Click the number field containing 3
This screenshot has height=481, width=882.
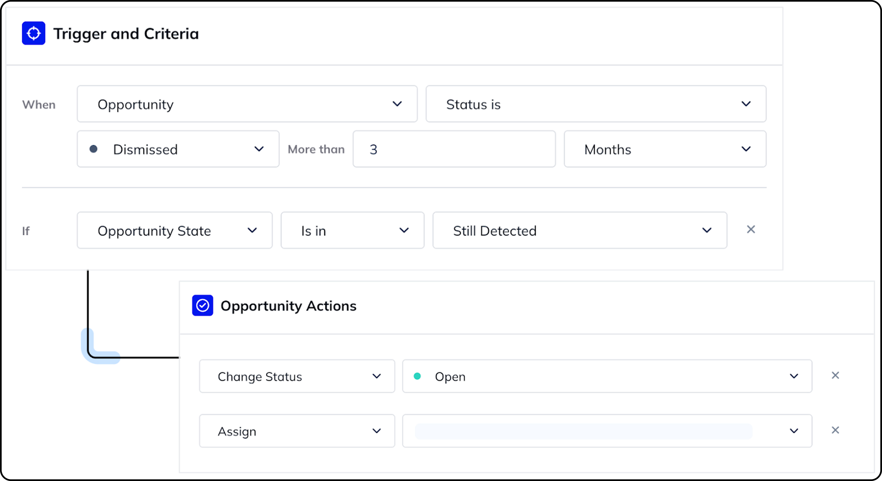tap(454, 149)
